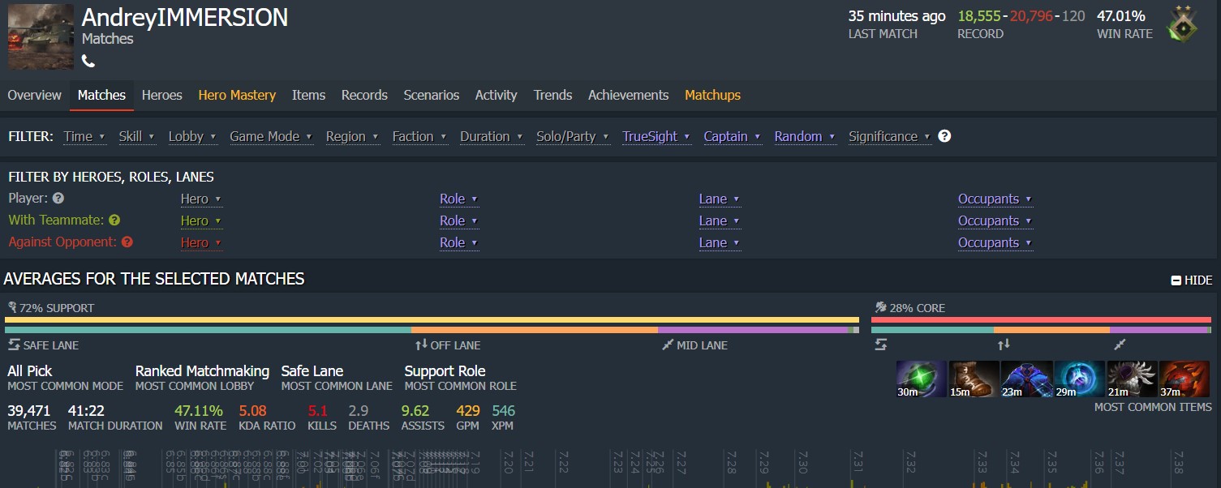Collapse the averages section using HIDE
This screenshot has height=488, width=1221.
(x=1192, y=280)
